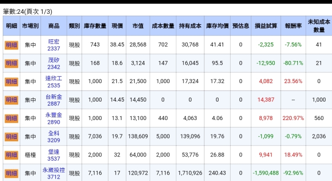
Task: Open 明細 button for 全科 3209 row
Action: tap(12, 137)
